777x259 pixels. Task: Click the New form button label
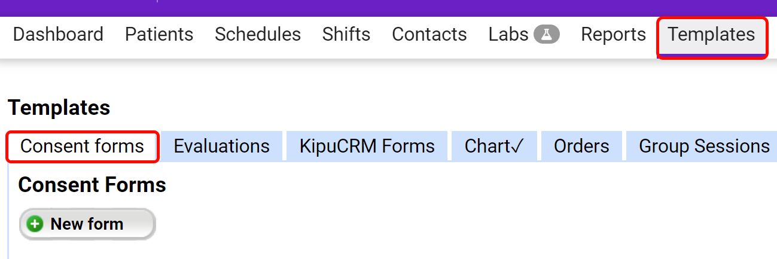coord(87,224)
